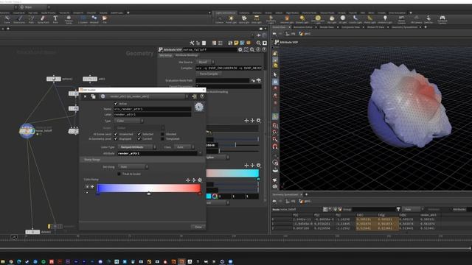The width and height of the screenshot is (472, 265).
Task: Open the Set Using dropdown
Action: pyautogui.click(x=133, y=167)
